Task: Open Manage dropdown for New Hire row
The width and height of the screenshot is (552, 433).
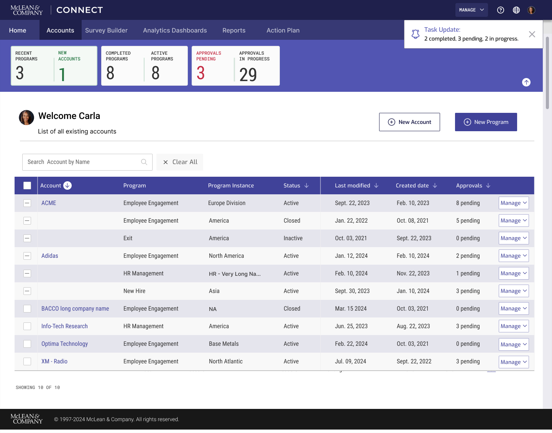Action: (x=514, y=291)
